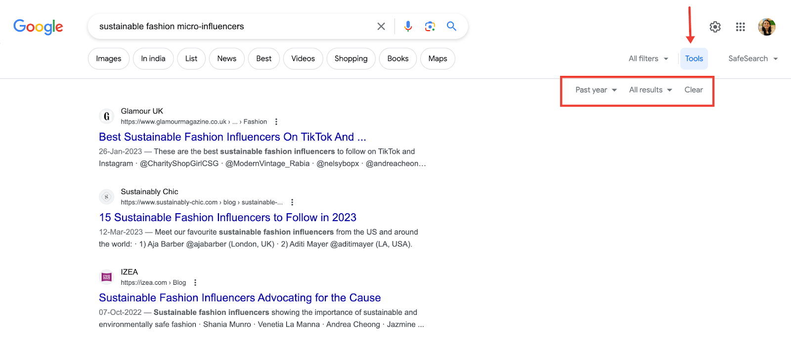Screen dimensions: 791x343
Task: Open the Past year time dropdown
Action: [x=596, y=90]
